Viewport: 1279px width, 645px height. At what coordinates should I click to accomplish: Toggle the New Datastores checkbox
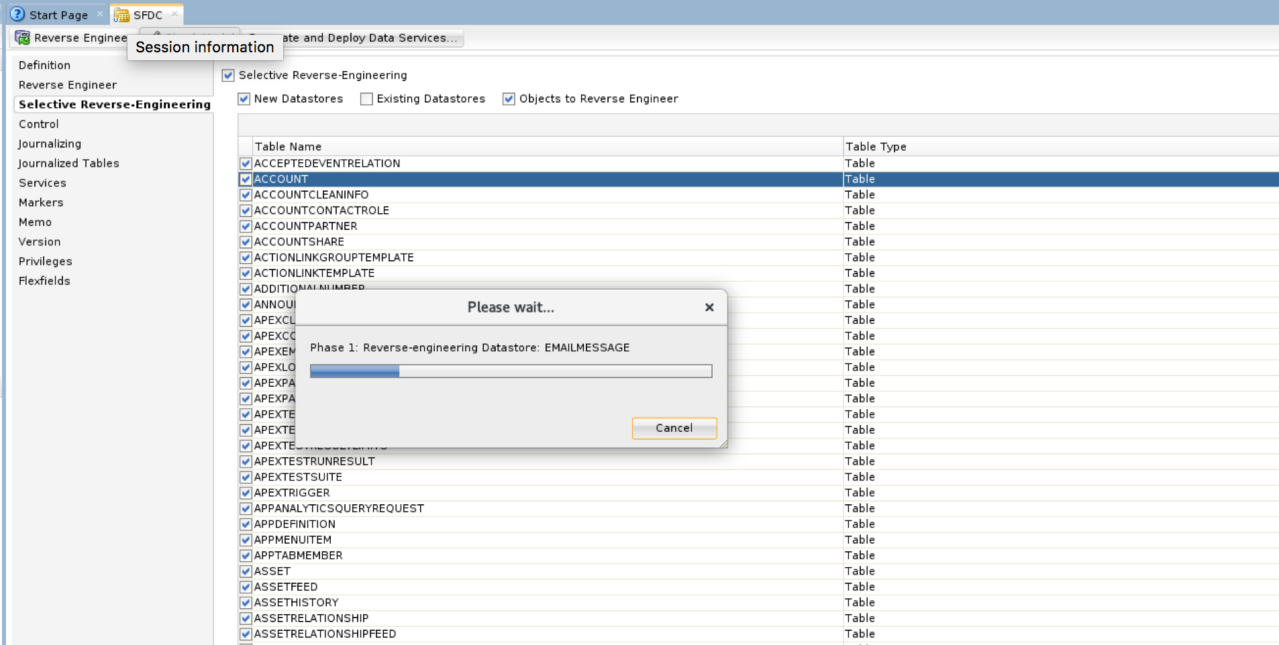(x=244, y=99)
